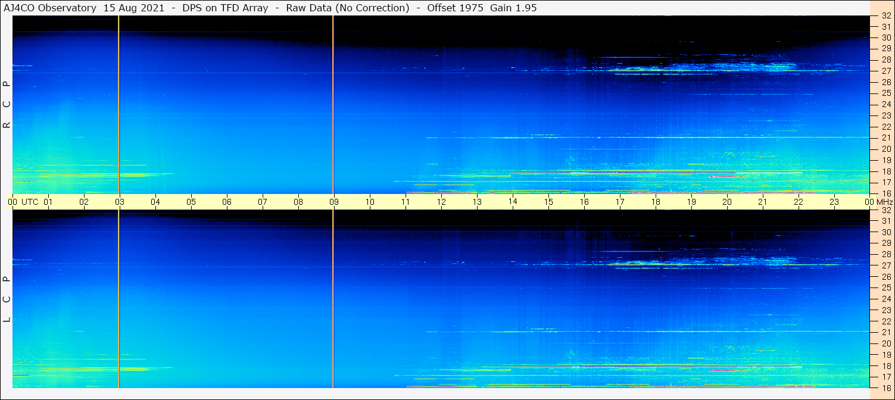
Task: Click the 00 tick beside the MHz label
Action: click(869, 202)
